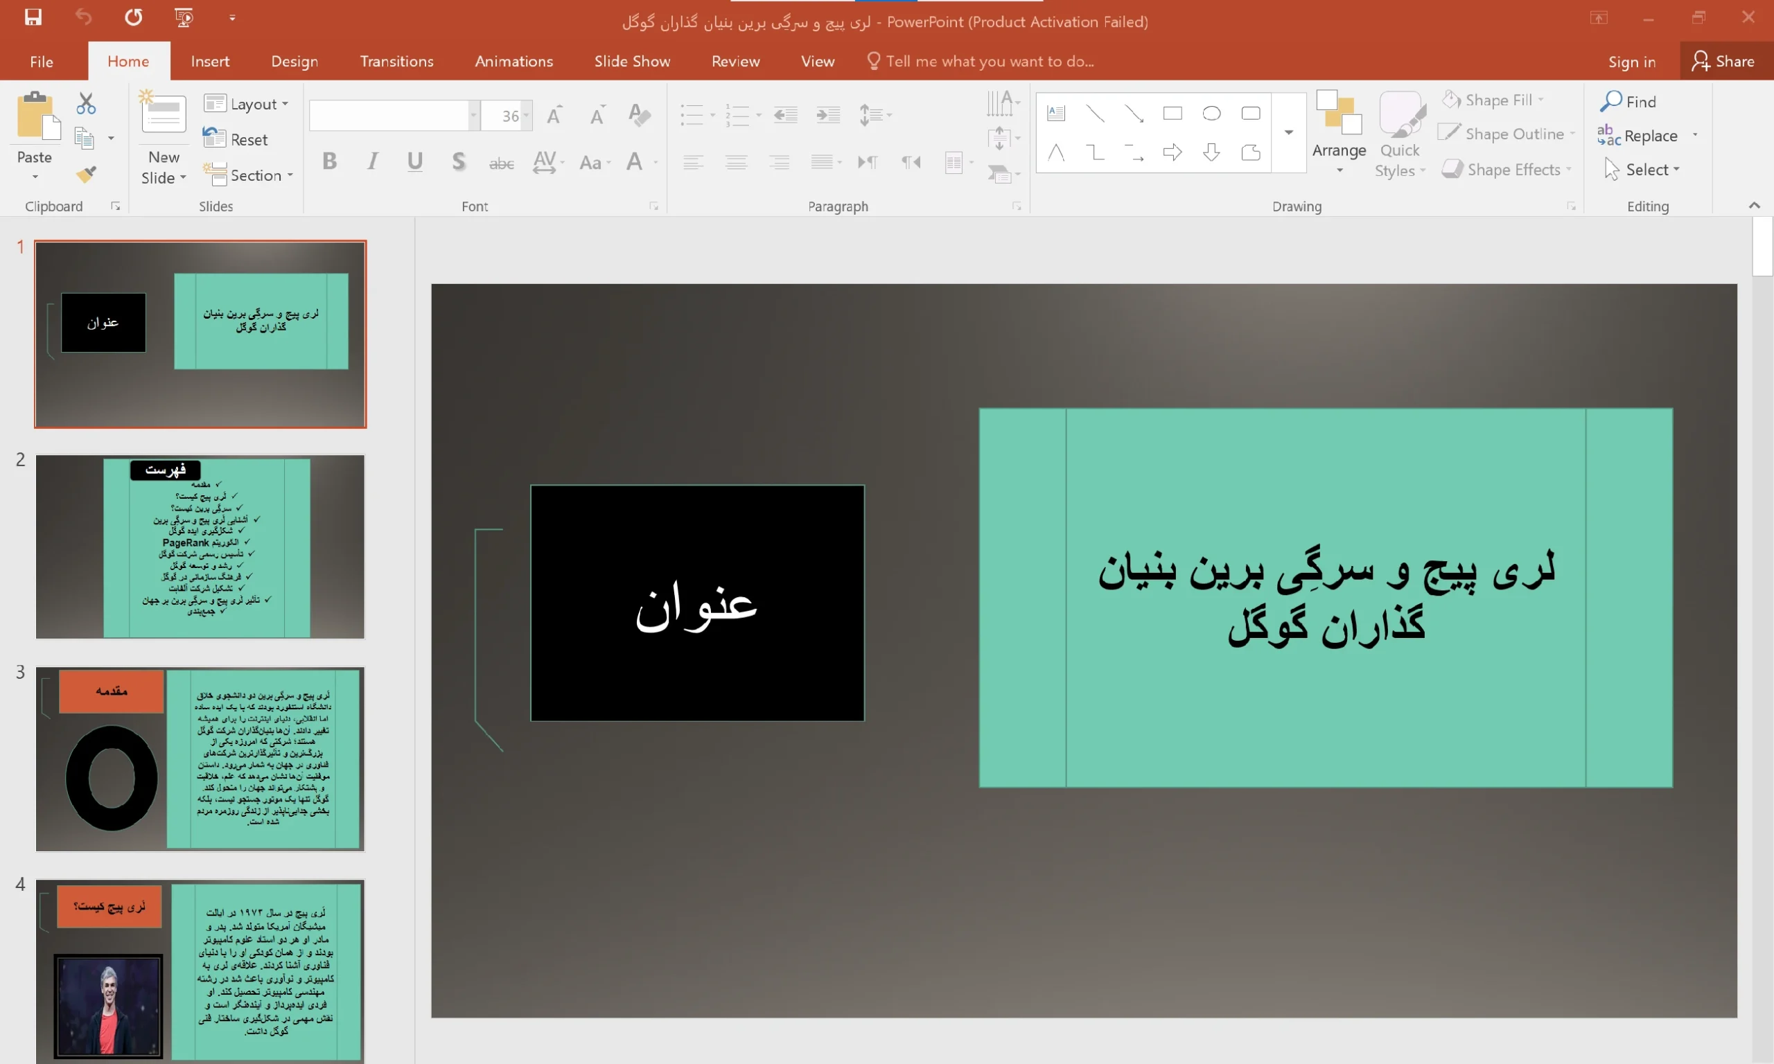Open the Shape Fill color menu
Image resolution: width=1774 pixels, height=1064 pixels.
click(1493, 100)
